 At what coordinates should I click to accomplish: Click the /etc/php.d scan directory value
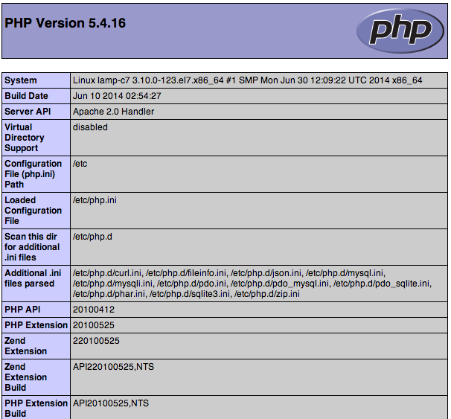(92, 237)
